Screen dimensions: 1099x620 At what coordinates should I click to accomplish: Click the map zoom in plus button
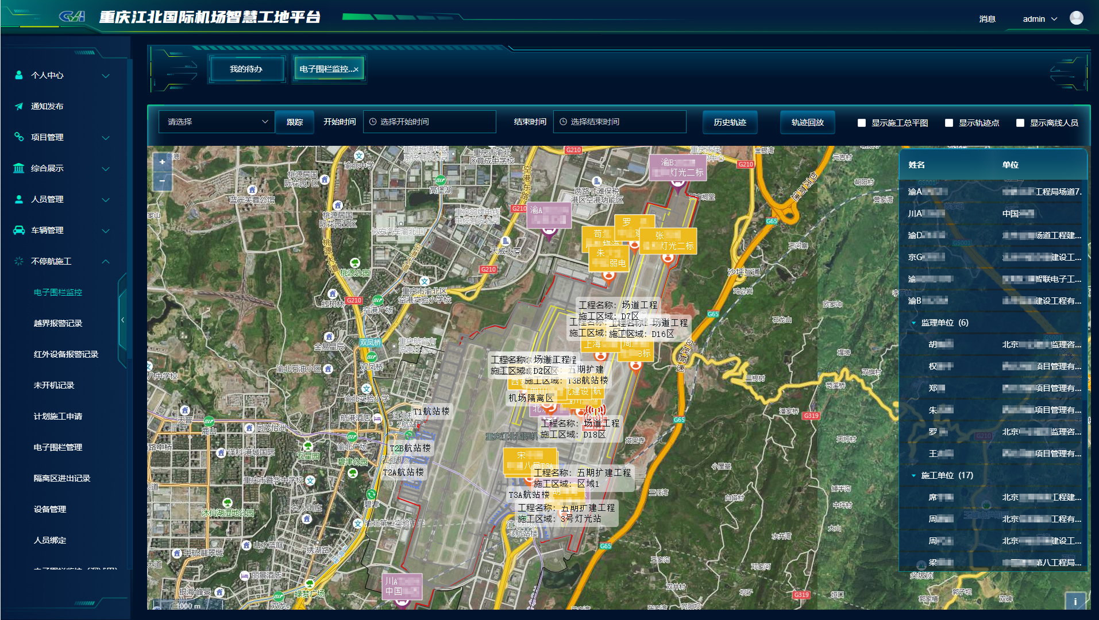click(x=162, y=162)
